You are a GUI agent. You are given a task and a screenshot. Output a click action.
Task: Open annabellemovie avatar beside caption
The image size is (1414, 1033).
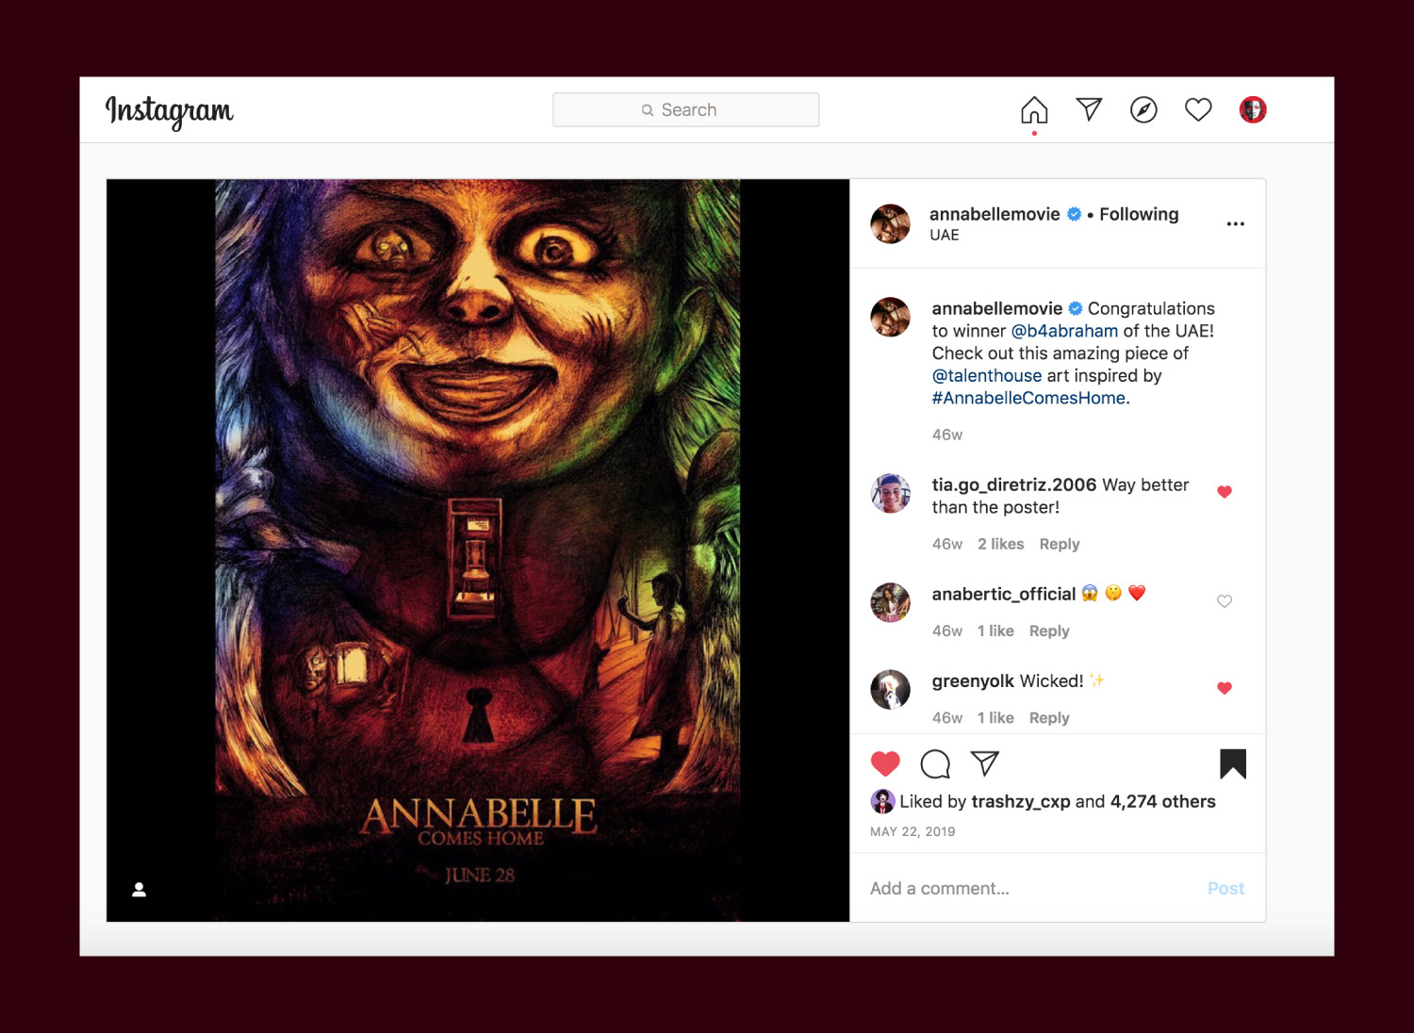(890, 317)
